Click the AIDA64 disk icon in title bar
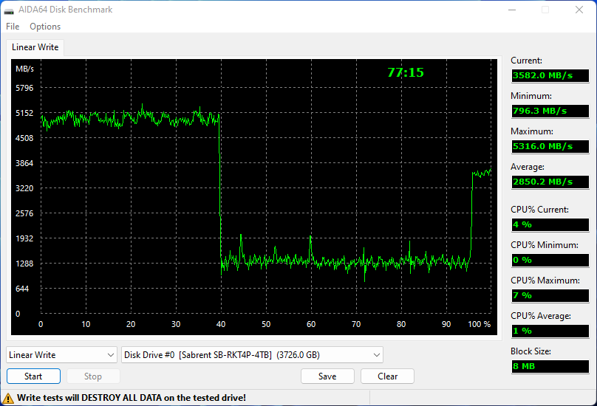 click(x=9, y=10)
